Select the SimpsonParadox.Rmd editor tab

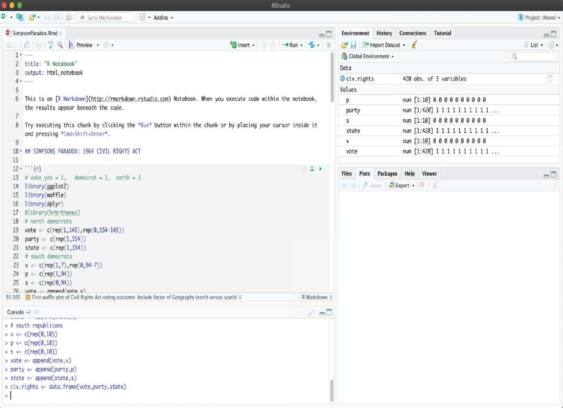[x=35, y=33]
